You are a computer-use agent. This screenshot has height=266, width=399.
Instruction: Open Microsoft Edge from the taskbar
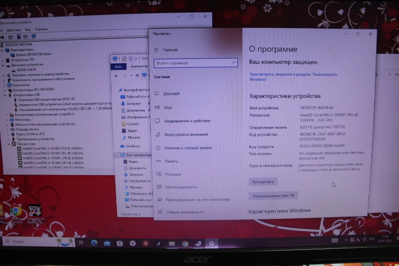[x=94, y=243]
